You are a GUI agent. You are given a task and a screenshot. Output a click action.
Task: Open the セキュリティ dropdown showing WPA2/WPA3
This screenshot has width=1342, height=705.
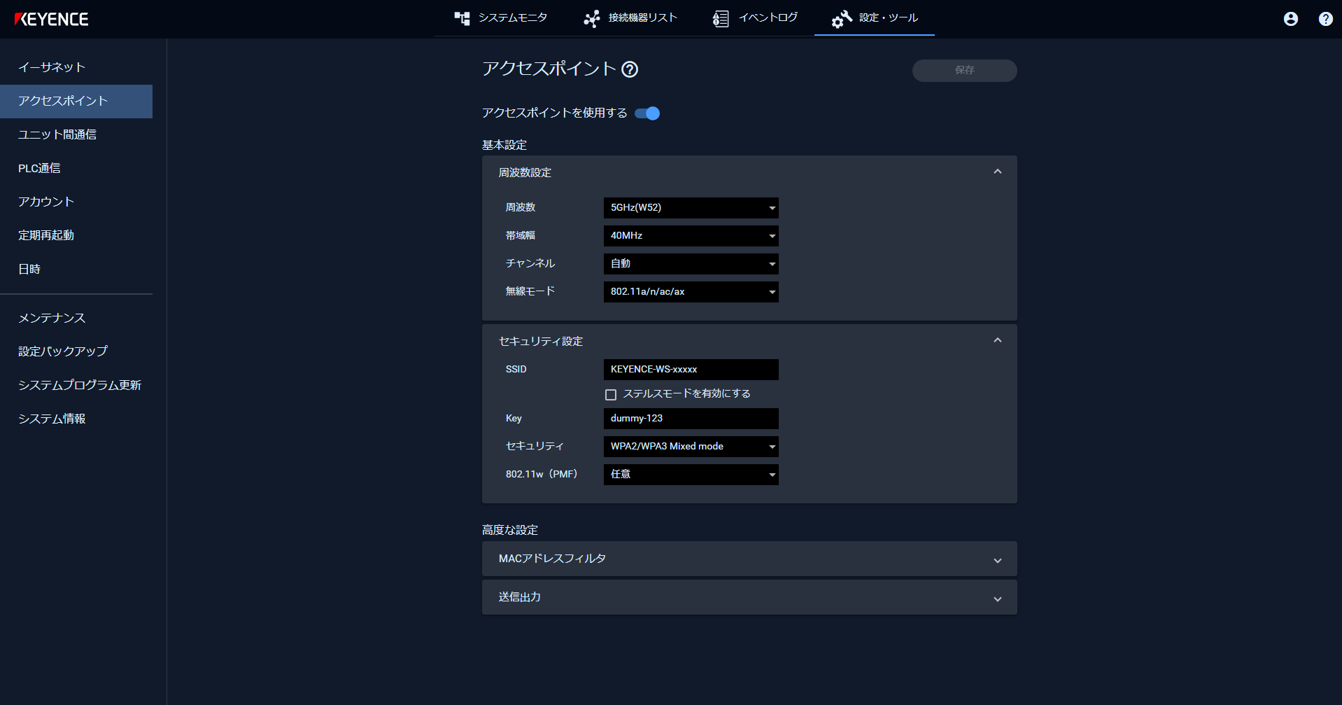click(x=691, y=446)
